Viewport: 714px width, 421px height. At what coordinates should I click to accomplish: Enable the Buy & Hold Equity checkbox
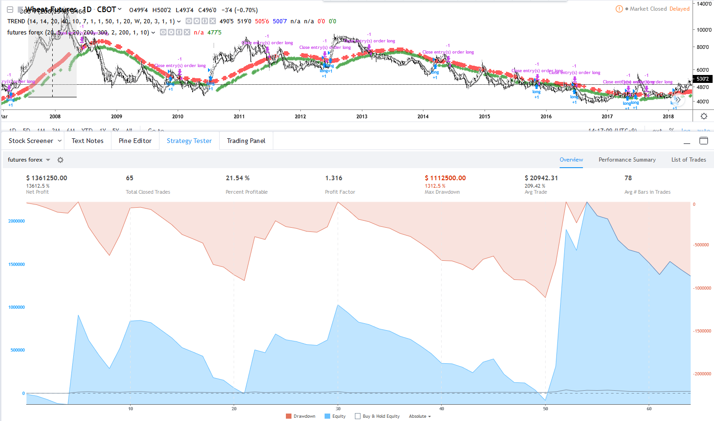358,416
